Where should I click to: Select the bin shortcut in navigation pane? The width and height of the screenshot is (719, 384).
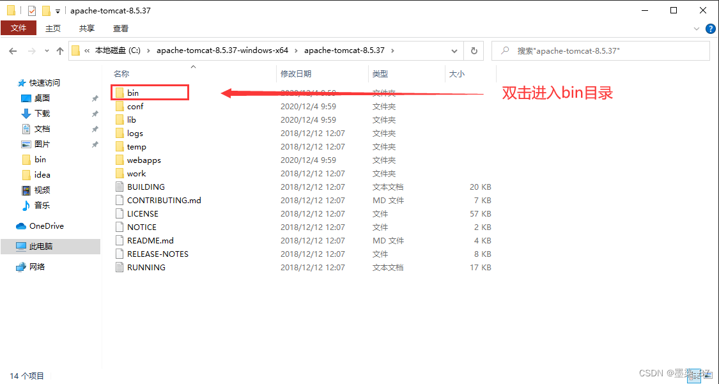point(40,160)
